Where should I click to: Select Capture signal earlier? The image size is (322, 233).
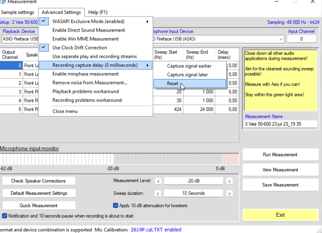point(189,66)
